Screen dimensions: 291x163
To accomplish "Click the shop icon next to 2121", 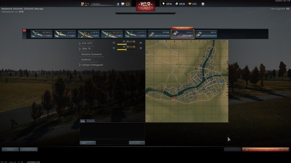I will point(203,4).
